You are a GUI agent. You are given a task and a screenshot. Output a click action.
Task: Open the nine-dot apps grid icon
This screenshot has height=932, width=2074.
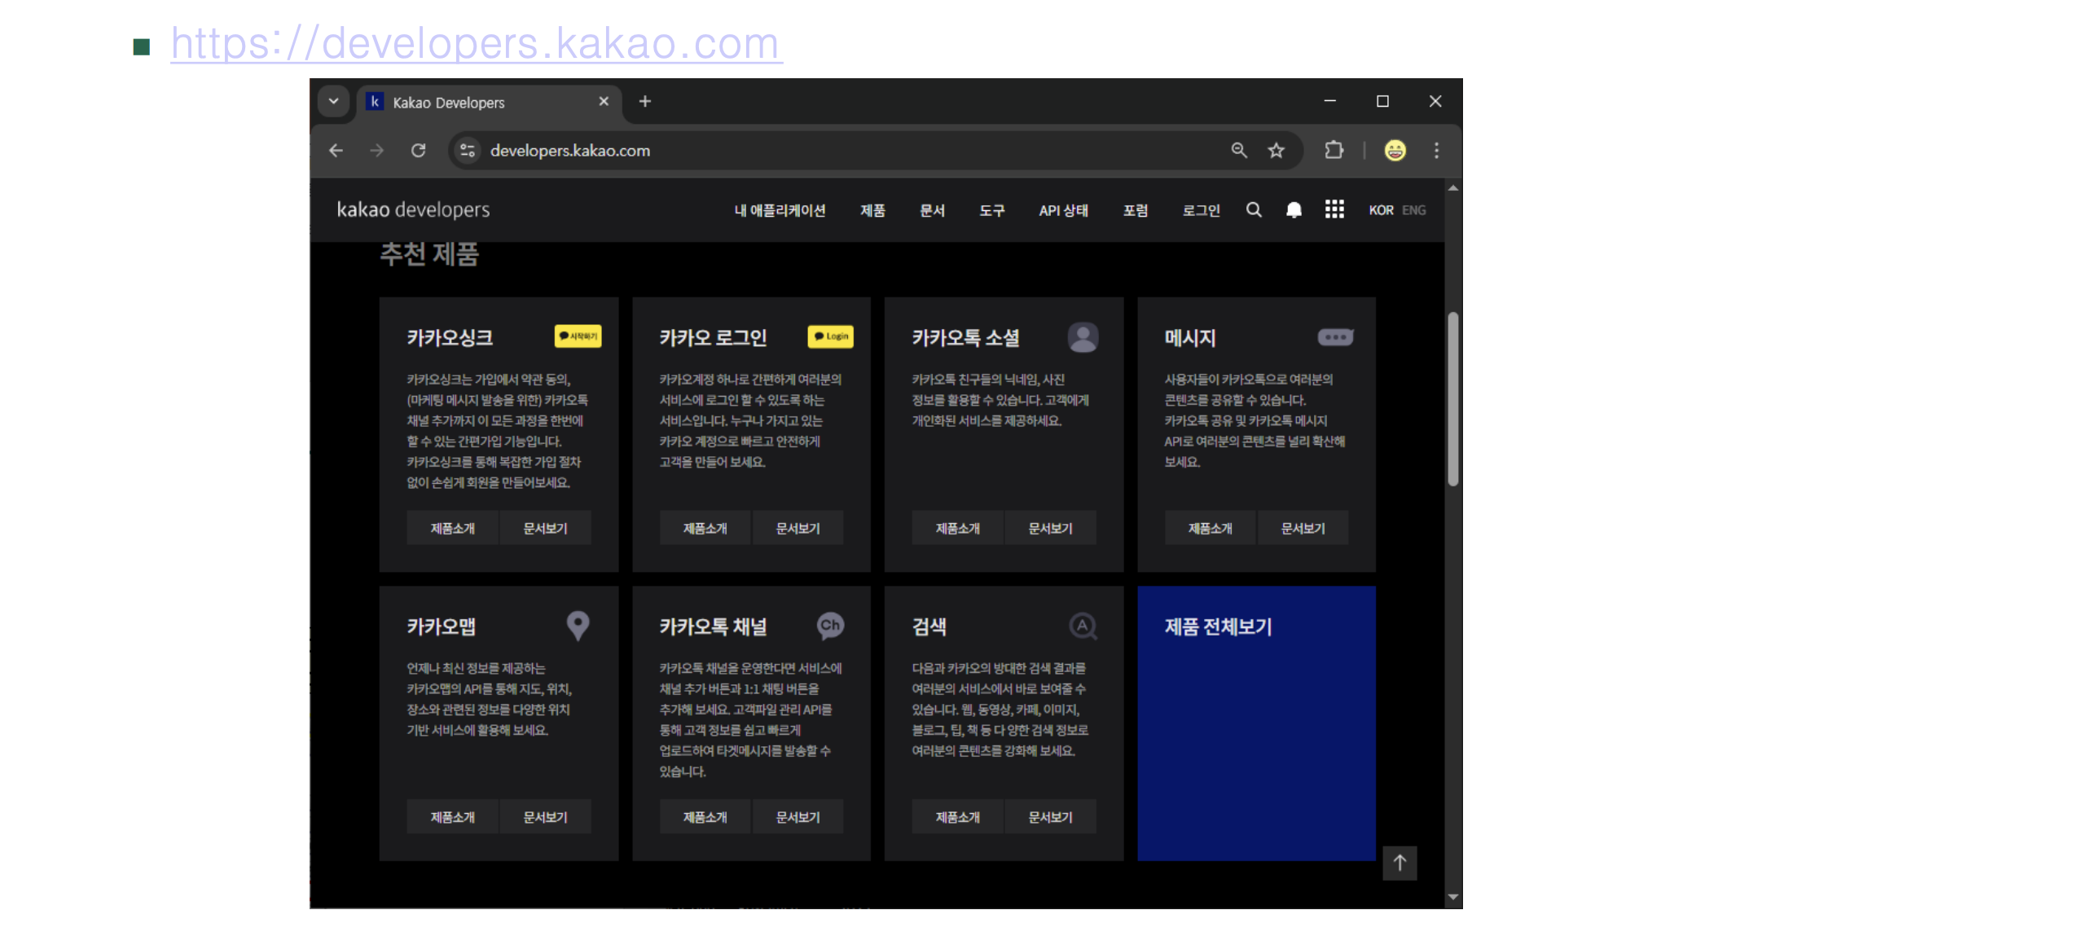coord(1334,210)
